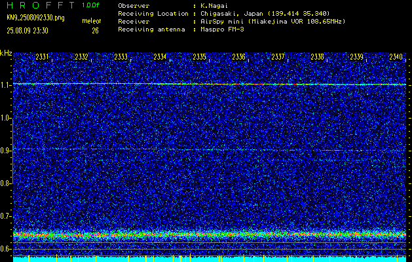The image size is (412, 262).
Task: Select the 2337 time marker
Action: 278,57
